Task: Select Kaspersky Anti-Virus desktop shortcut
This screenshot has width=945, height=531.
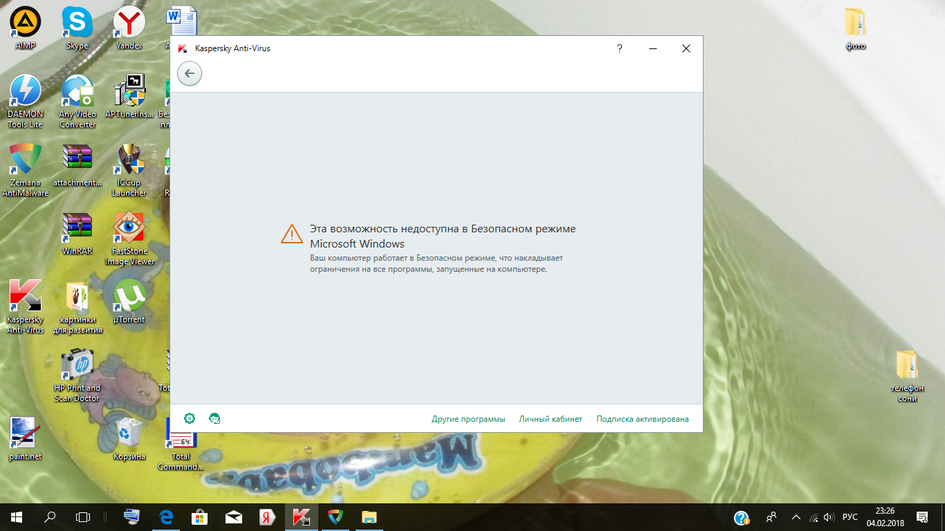Action: pyautogui.click(x=25, y=306)
